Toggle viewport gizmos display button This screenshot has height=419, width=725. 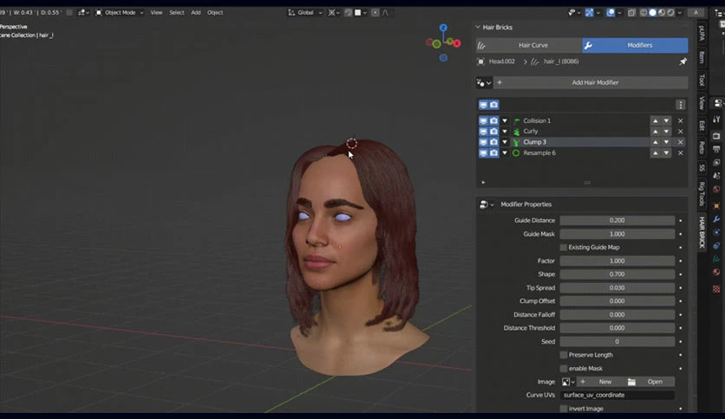pyautogui.click(x=589, y=12)
